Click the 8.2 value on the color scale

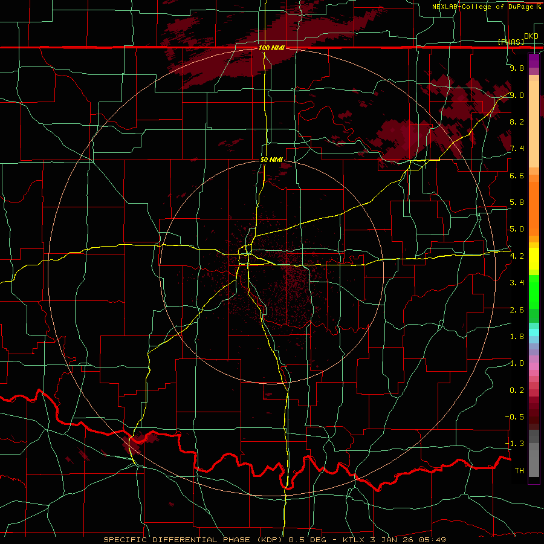point(517,121)
